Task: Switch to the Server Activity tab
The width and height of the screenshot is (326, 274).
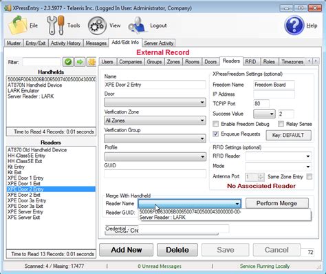Action: coord(159,43)
